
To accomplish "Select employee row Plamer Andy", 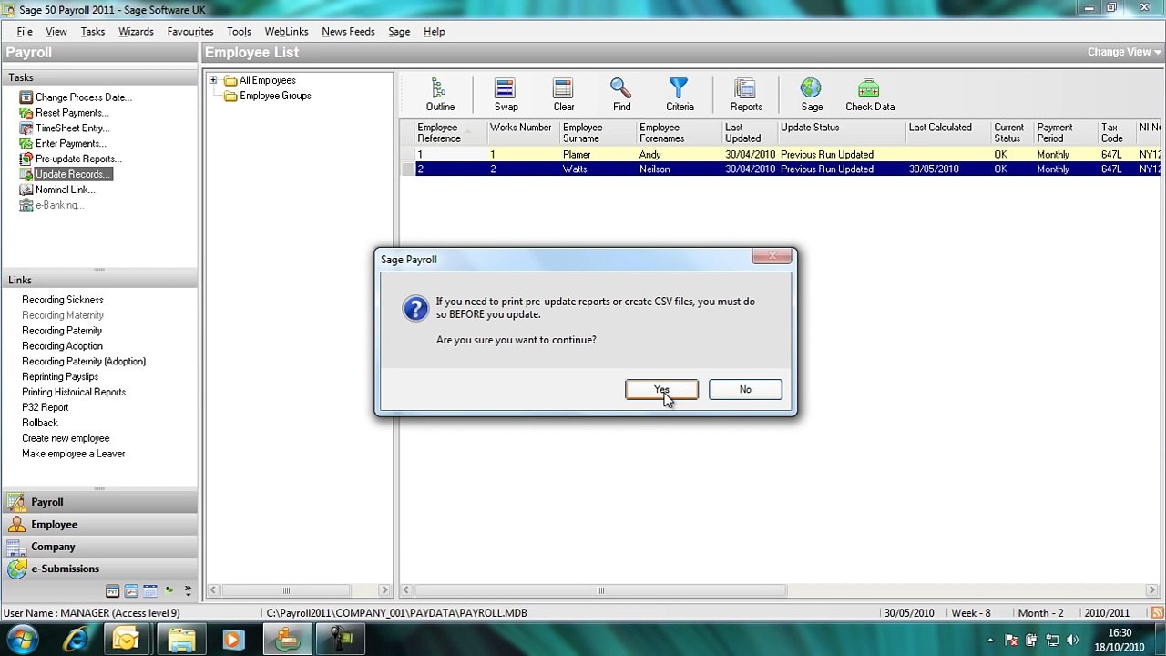I will click(x=782, y=155).
